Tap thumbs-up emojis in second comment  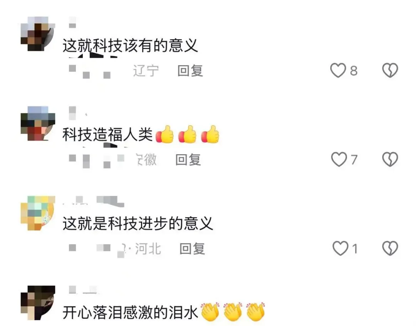click(187, 134)
